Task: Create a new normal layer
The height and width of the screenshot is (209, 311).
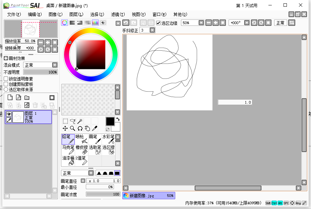Action: point(10,97)
